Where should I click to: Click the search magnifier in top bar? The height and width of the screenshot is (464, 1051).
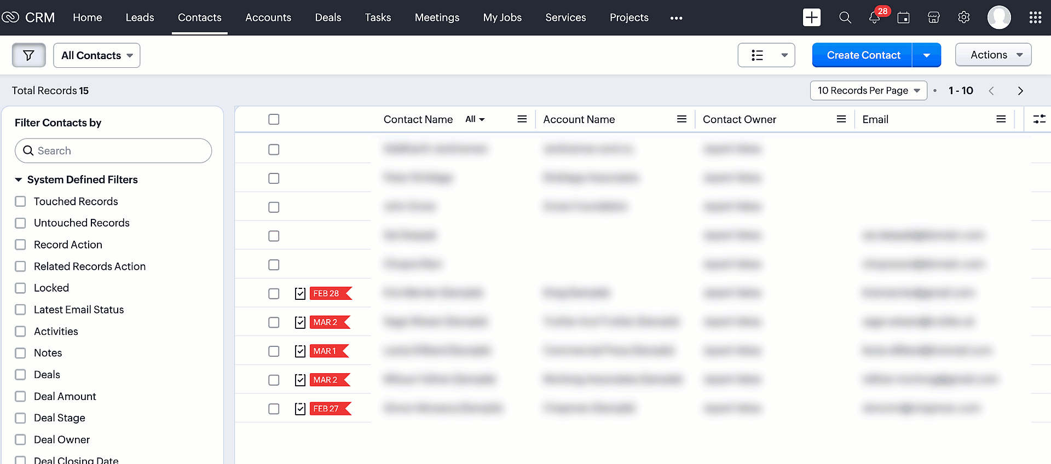coord(845,18)
